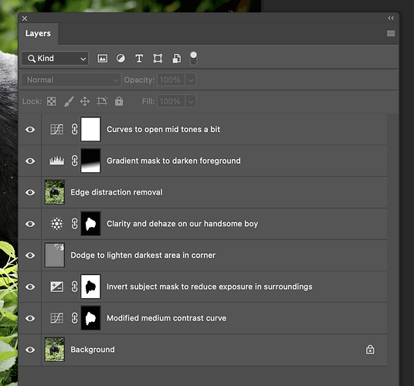Viewport: 414px width, 386px height.
Task: Select the Layers tab
Action: (x=38, y=33)
